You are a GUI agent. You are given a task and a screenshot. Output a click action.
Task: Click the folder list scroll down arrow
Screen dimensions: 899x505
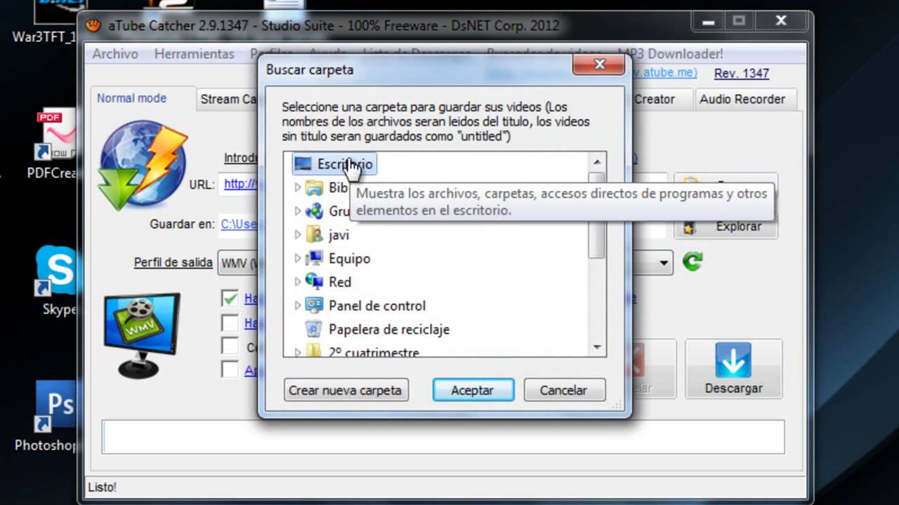click(x=597, y=347)
